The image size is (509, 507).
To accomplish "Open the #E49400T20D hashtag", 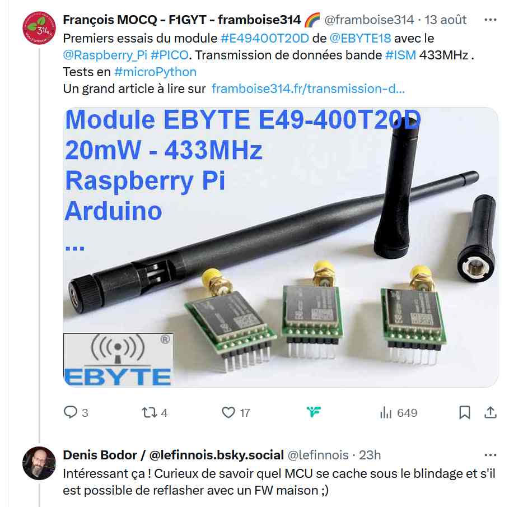I will [264, 38].
